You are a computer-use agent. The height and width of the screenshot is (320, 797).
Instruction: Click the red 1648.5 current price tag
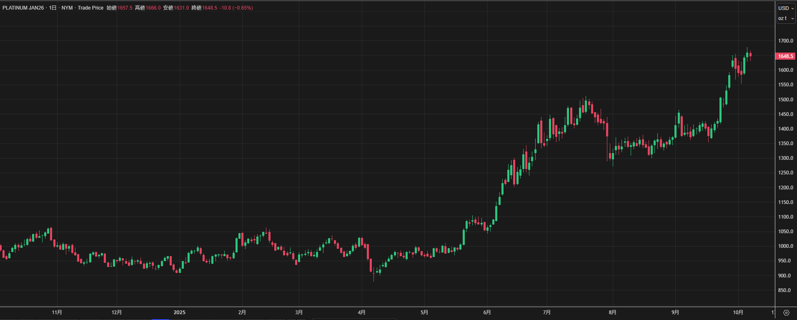[x=785, y=56]
